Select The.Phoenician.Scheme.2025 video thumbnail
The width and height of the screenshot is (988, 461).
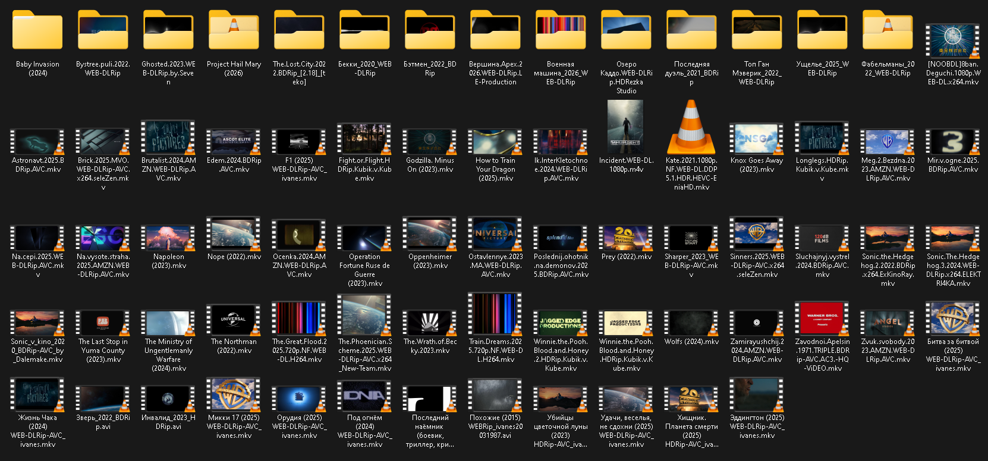click(x=364, y=315)
